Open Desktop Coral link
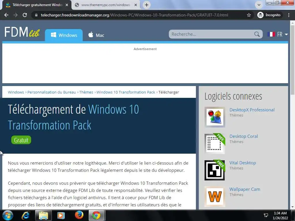Viewport: 295px width, 221px height. point(244,136)
